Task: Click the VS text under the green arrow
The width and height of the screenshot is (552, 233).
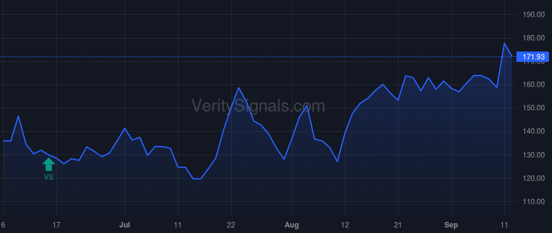Action: click(48, 177)
